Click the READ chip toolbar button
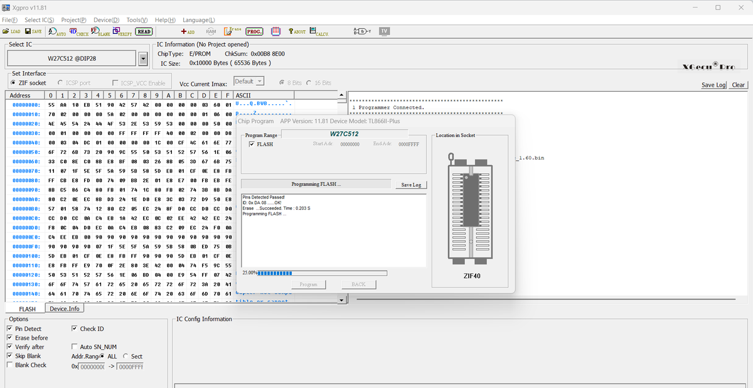Screen dimensions: 753x388 144,31
